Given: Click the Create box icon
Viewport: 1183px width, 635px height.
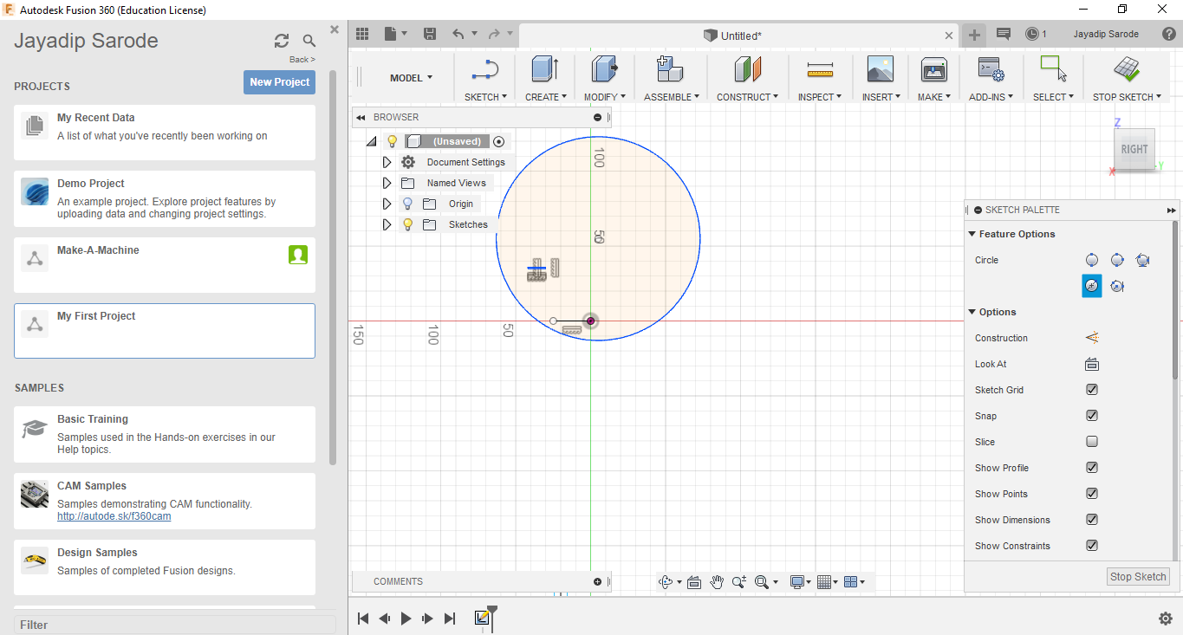Looking at the screenshot, I should (545, 69).
